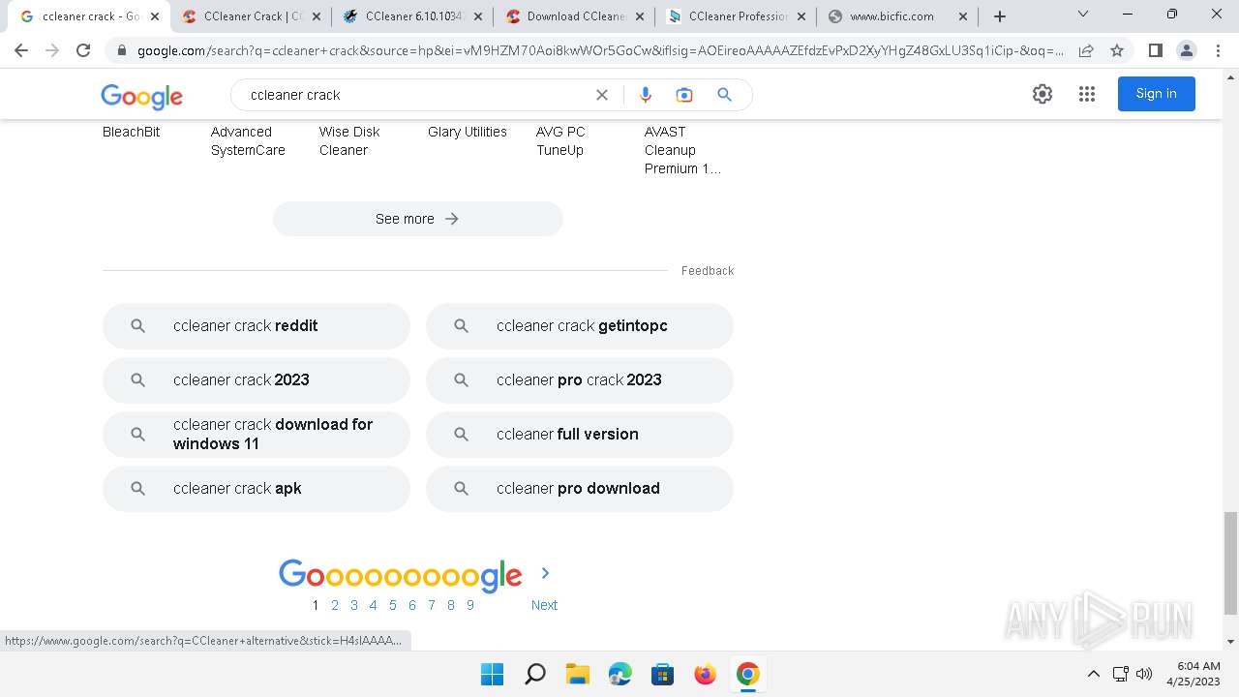The width and height of the screenshot is (1239, 697).
Task: Go to results page 3
Action: [354, 605]
